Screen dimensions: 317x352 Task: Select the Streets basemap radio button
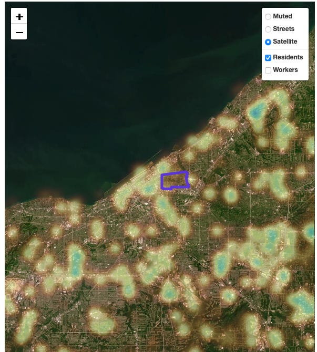tap(268, 29)
